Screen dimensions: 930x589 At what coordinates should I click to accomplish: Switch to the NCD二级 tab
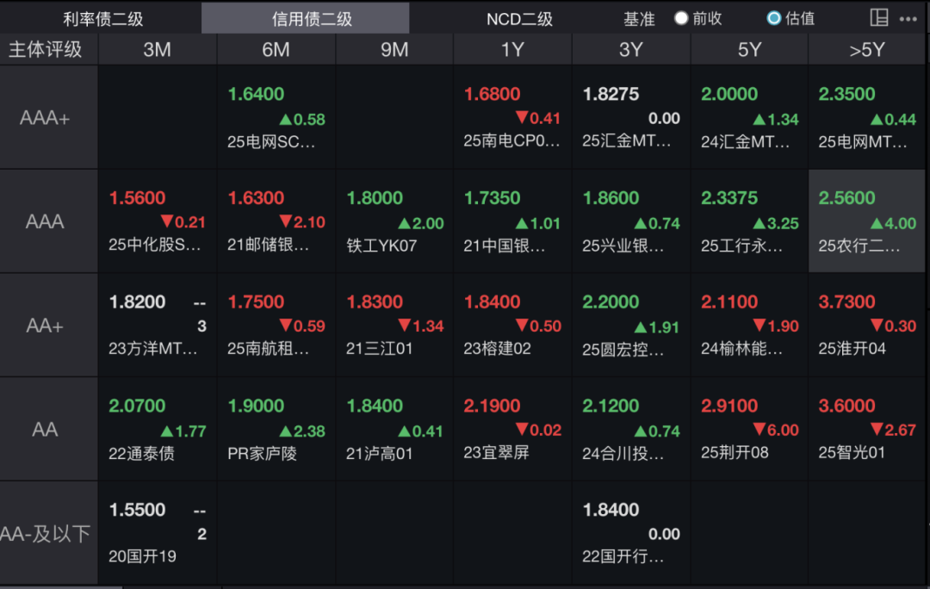tap(519, 18)
